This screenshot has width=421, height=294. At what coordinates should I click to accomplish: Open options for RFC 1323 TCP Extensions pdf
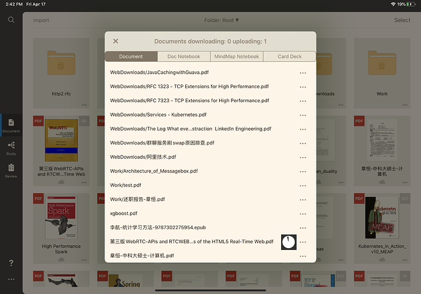[x=303, y=87]
